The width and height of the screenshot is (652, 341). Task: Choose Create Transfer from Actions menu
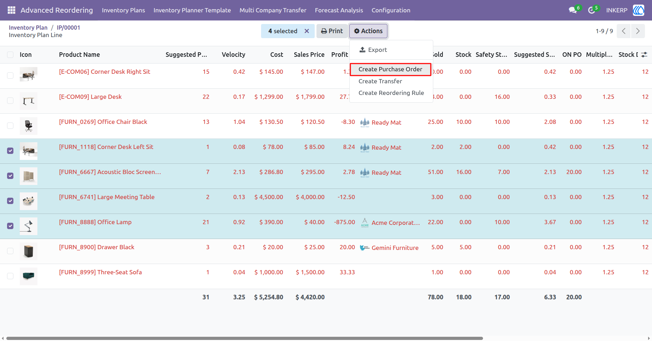[x=380, y=81]
